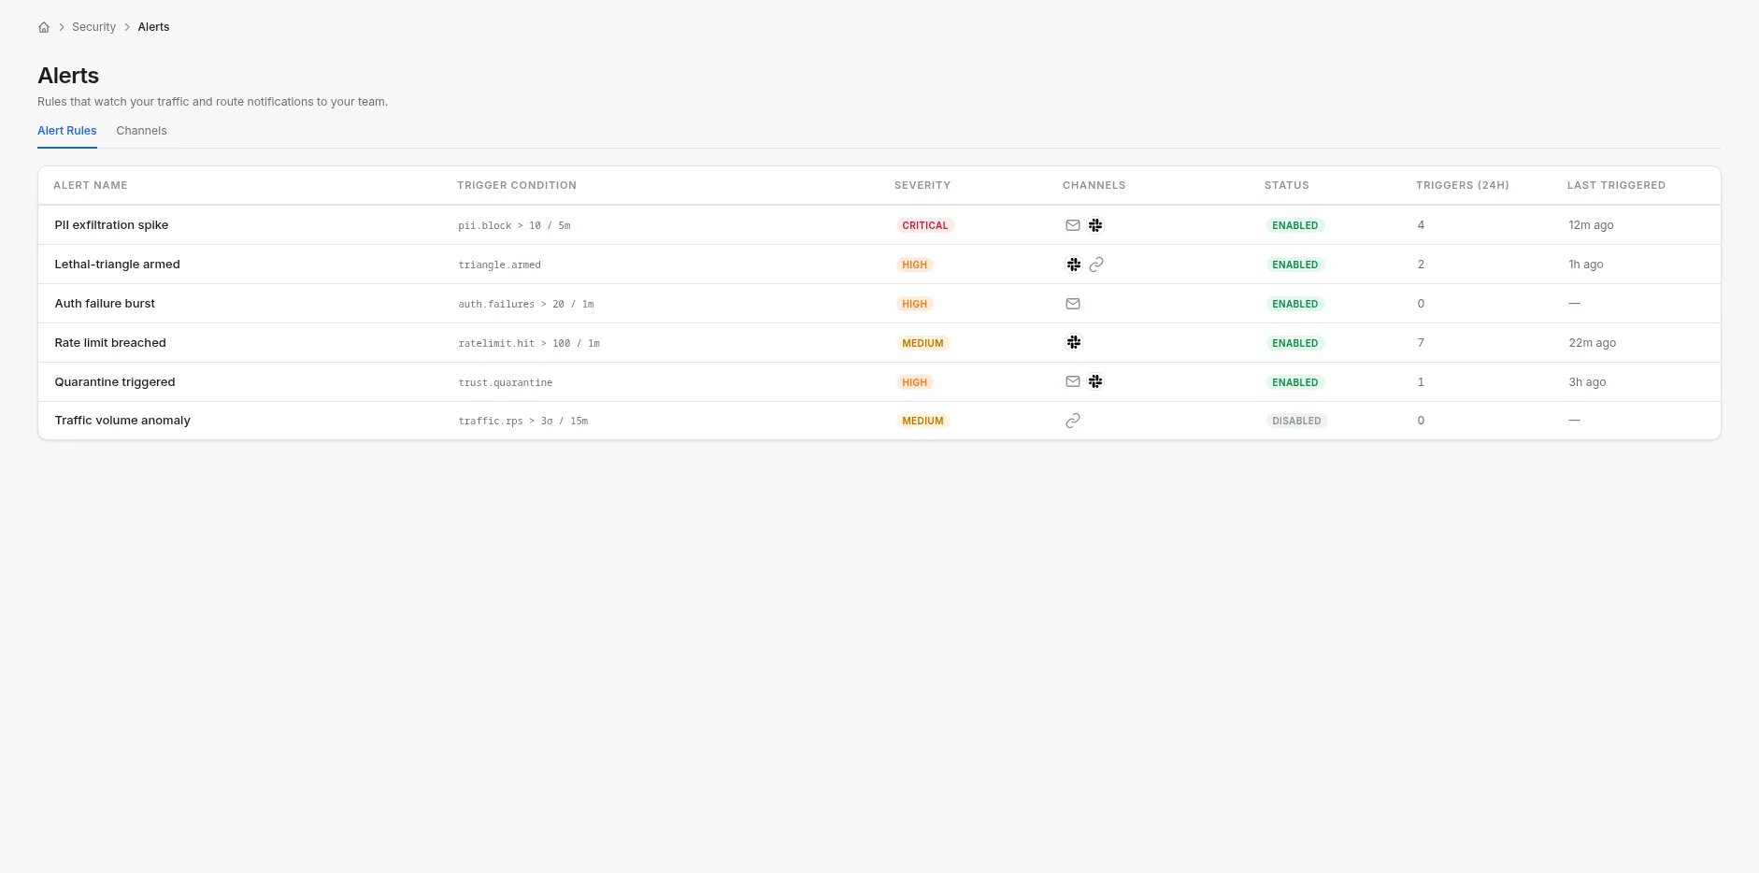Click the ratelimit.hit > 100 / 1m condition
The image size is (1759, 873).
(x=529, y=344)
